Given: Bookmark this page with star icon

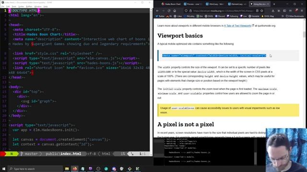Looking at the screenshot, I should pyautogui.click(x=262, y=11).
